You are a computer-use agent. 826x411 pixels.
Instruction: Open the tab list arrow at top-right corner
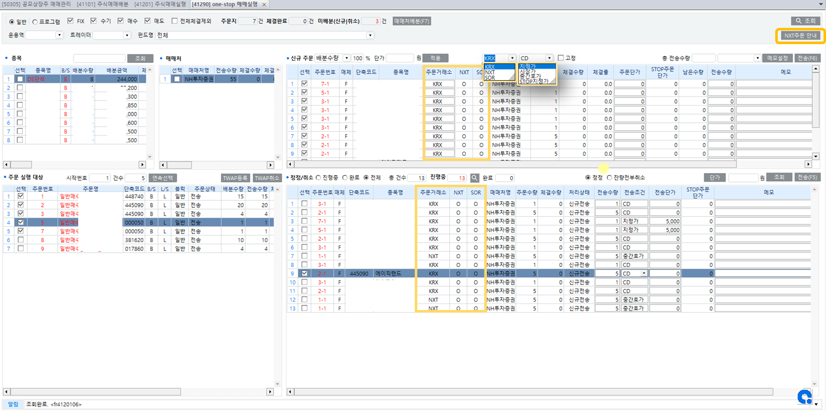(x=821, y=4)
